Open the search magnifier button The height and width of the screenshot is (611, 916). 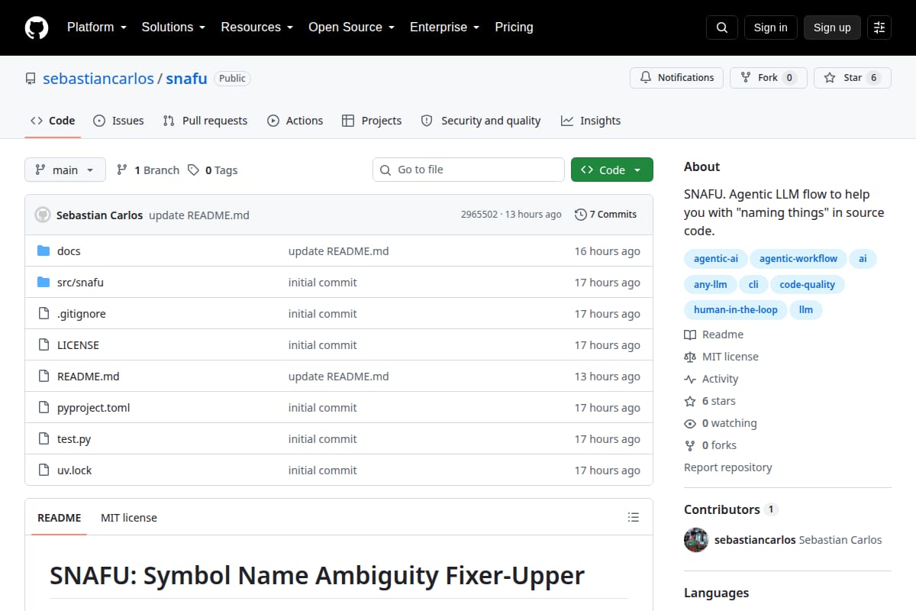[722, 27]
